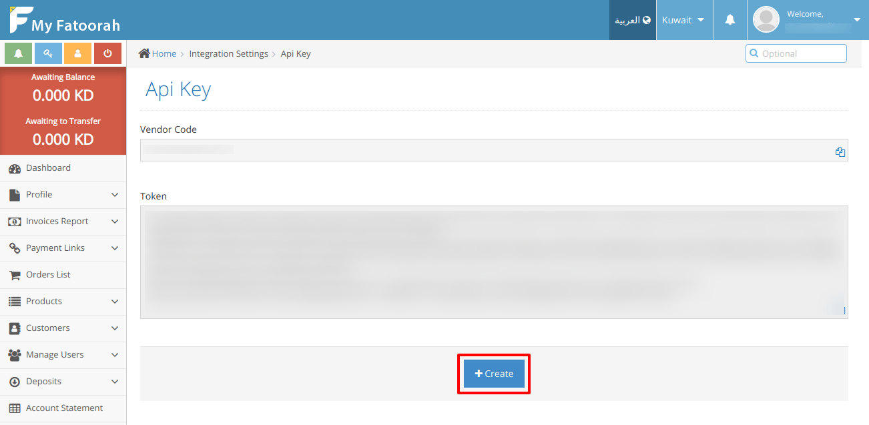Click the Api Key page heading
This screenshot has width=869, height=425.
click(178, 90)
